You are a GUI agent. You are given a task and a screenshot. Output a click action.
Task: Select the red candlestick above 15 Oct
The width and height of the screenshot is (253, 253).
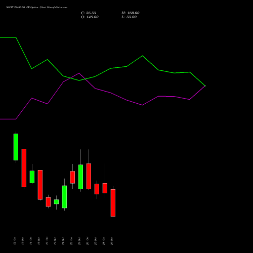40,185
